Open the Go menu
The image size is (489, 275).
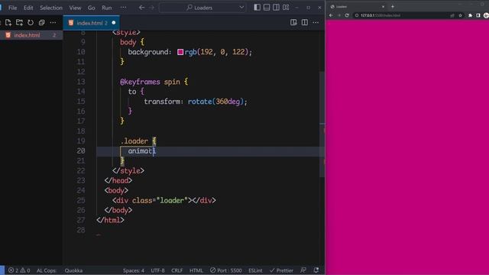click(x=92, y=8)
